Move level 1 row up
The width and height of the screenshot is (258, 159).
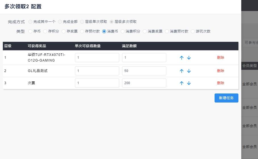pyautogui.click(x=181, y=58)
